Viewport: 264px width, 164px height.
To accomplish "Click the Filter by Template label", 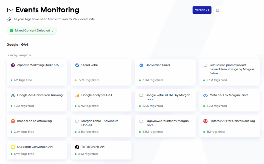I will coord(20,55).
